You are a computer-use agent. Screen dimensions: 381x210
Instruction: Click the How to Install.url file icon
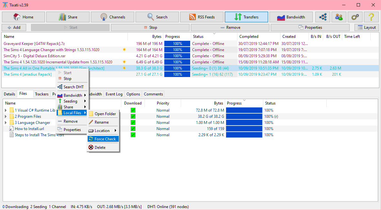click(11, 129)
